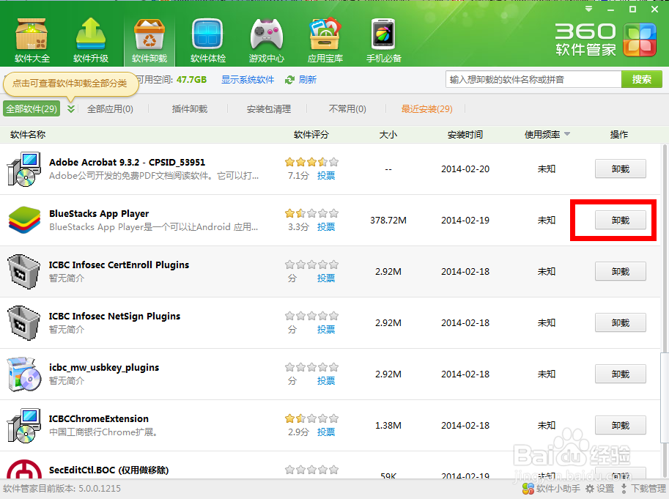The height and width of the screenshot is (499, 669).
Task: Click the 显示系统软件 link
Action: [x=248, y=80]
